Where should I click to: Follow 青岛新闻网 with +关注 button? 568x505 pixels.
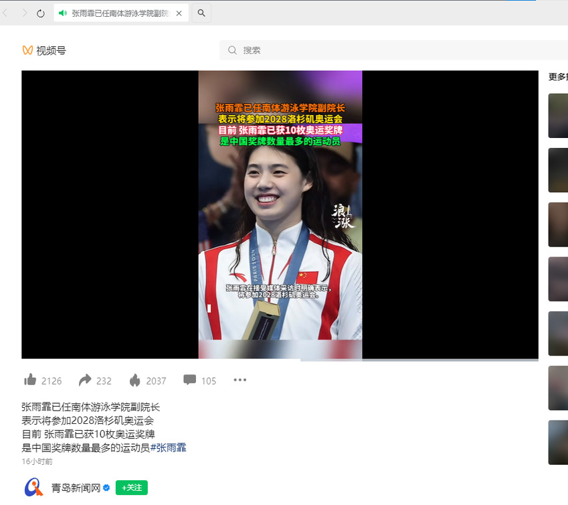click(131, 488)
